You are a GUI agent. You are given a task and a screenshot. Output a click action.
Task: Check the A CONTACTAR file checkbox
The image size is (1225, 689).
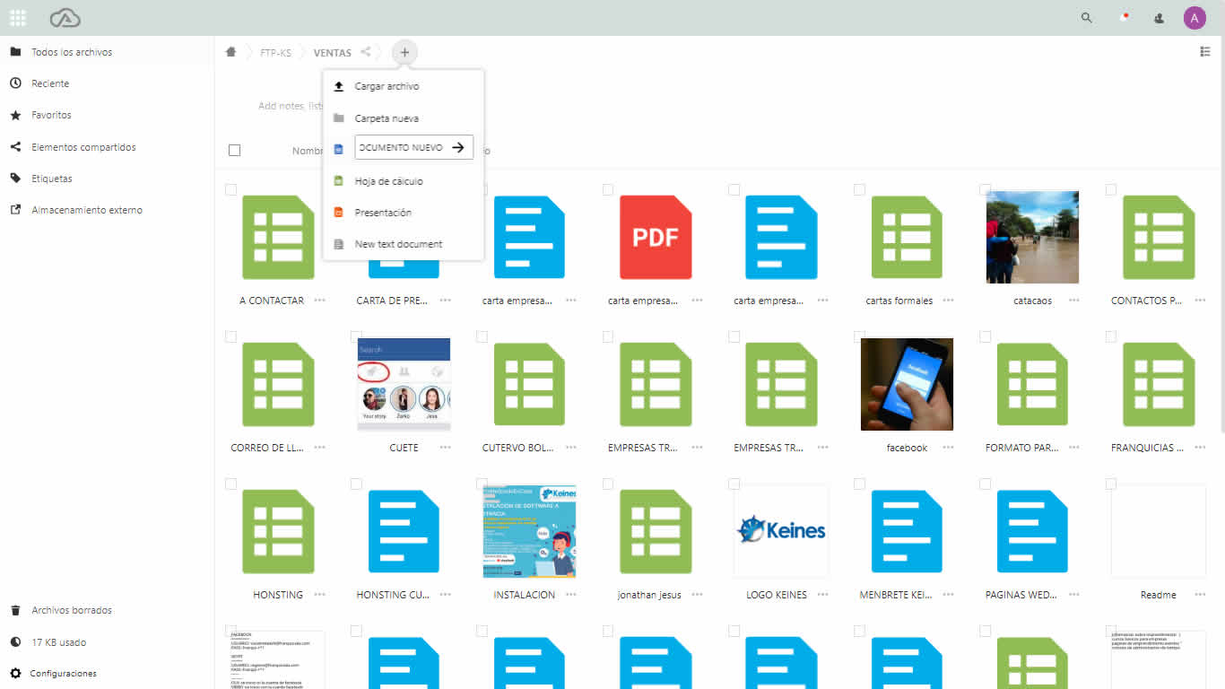tap(230, 189)
